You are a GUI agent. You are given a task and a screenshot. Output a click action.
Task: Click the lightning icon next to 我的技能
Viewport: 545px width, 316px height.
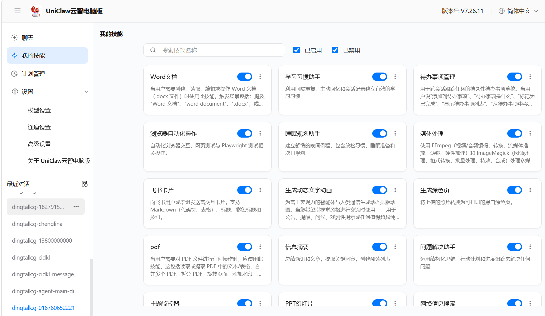14,56
